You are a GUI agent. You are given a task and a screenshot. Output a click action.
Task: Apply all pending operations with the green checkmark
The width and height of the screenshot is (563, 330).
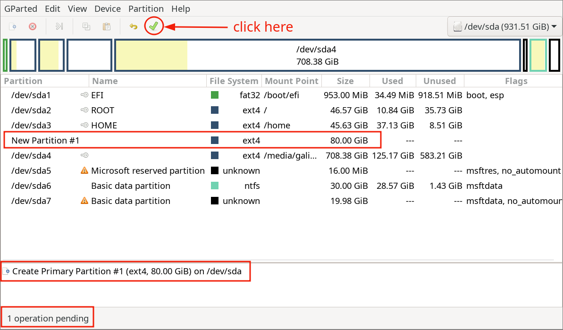coord(153,26)
